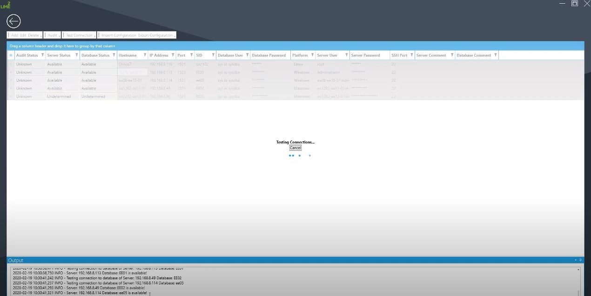Image resolution: width=591 pixels, height=296 pixels.
Task: Toggle the Output panel pin icon
Action: point(580,260)
